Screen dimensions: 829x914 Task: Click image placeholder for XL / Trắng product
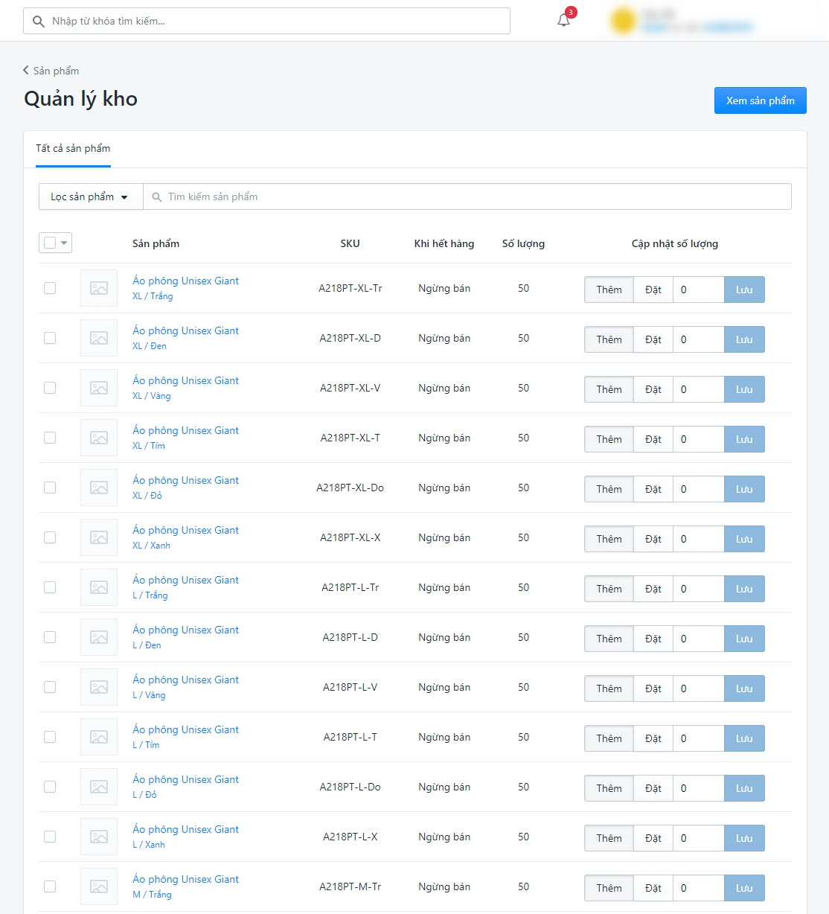point(99,288)
